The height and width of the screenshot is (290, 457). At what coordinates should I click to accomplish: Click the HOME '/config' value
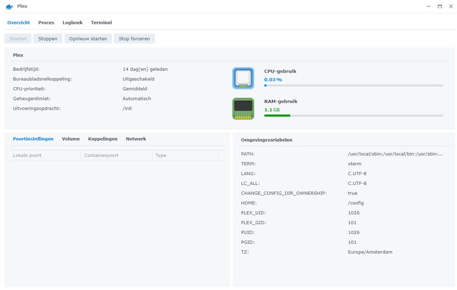(355, 203)
